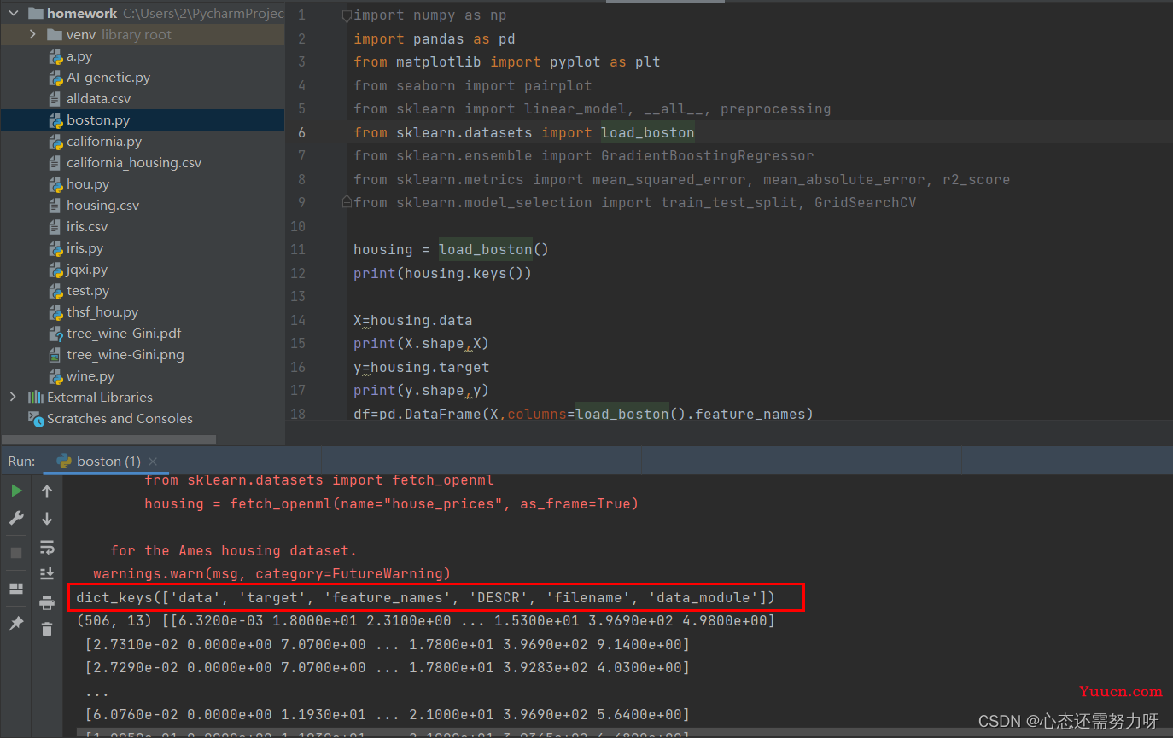Click line number 12 in gutter
The height and width of the screenshot is (738, 1173).
(x=298, y=273)
